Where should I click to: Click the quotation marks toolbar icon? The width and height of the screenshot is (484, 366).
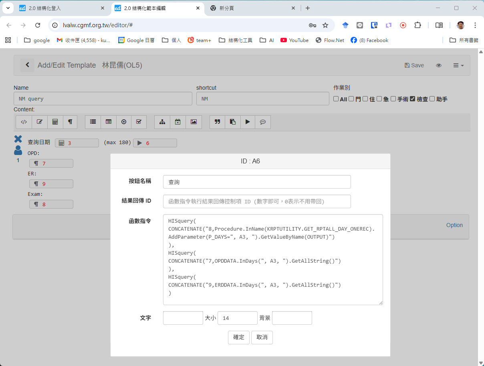coord(218,122)
